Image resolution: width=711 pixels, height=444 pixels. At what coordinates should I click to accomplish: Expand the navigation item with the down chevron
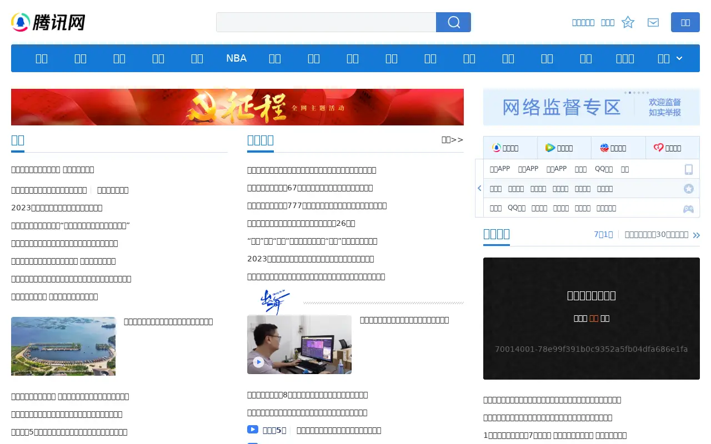670,58
